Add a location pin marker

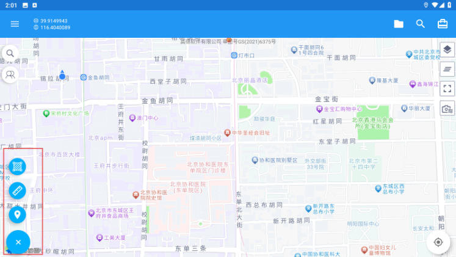[x=18, y=215]
